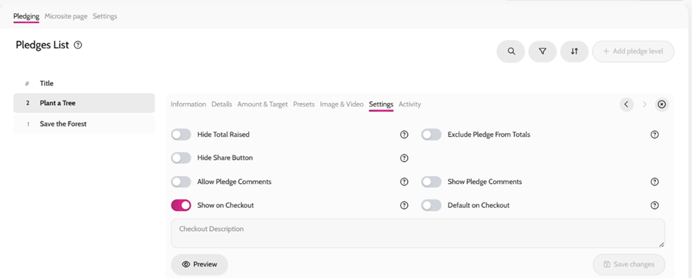The width and height of the screenshot is (692, 278).
Task: Toggle Exclude Pledge From Totals switch
Action: click(431, 135)
